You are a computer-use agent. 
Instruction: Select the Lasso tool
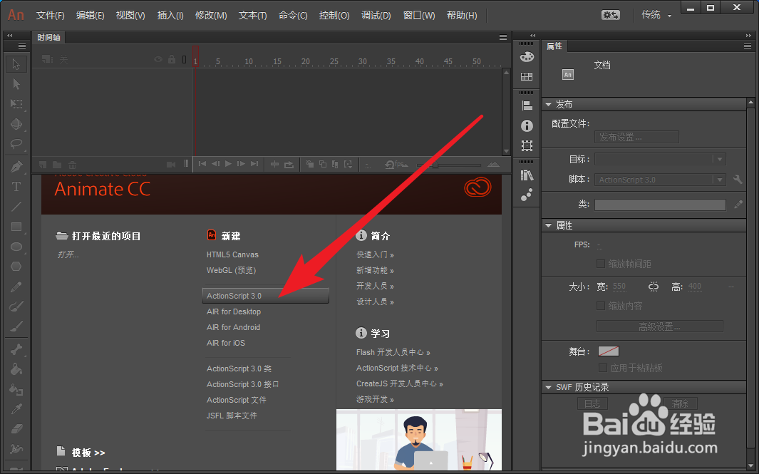pyautogui.click(x=16, y=144)
